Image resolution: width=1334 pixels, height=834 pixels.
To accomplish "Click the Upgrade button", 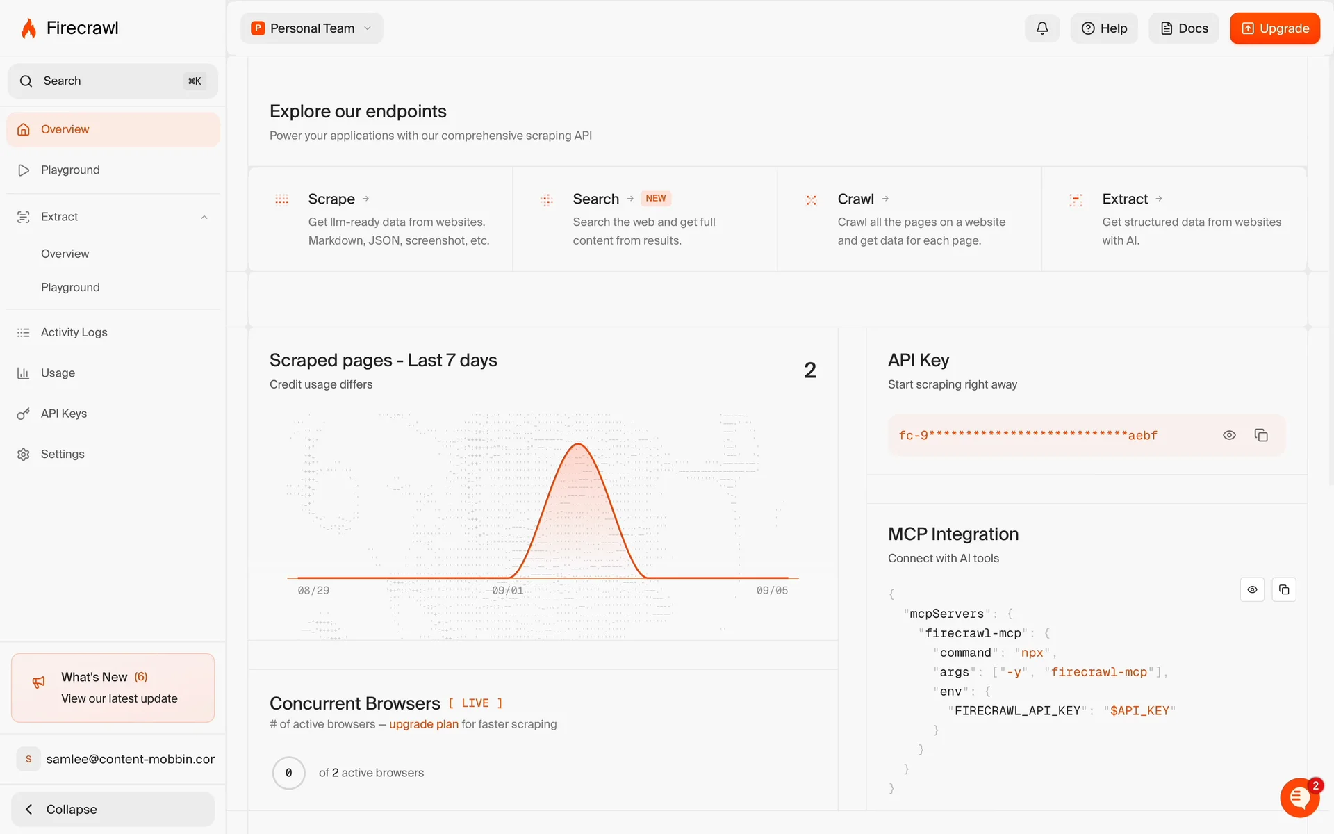I will [x=1274, y=28].
